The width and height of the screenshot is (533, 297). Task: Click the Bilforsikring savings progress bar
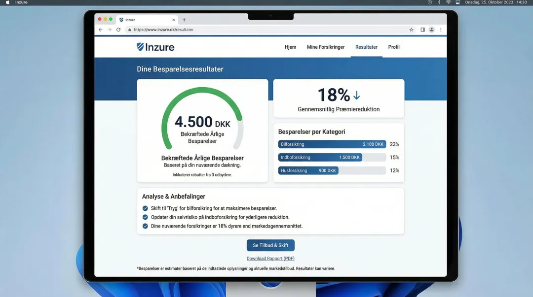coord(331,144)
